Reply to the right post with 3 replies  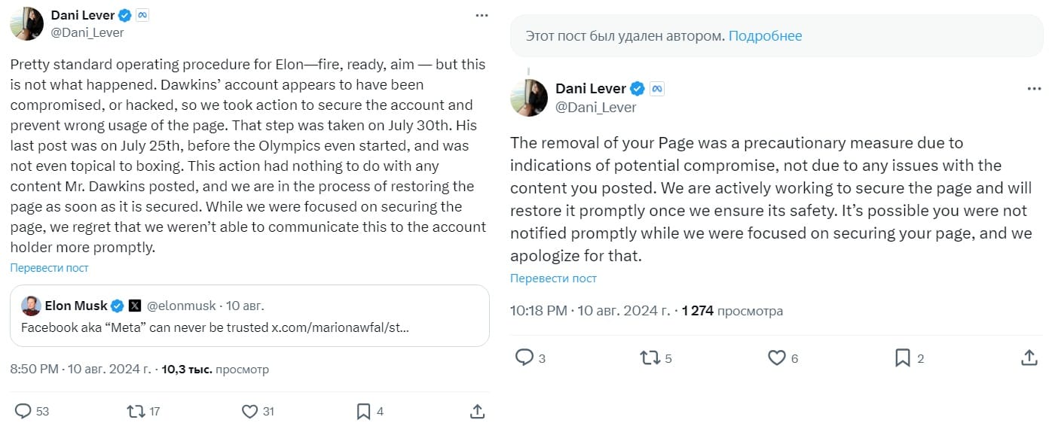click(x=524, y=358)
